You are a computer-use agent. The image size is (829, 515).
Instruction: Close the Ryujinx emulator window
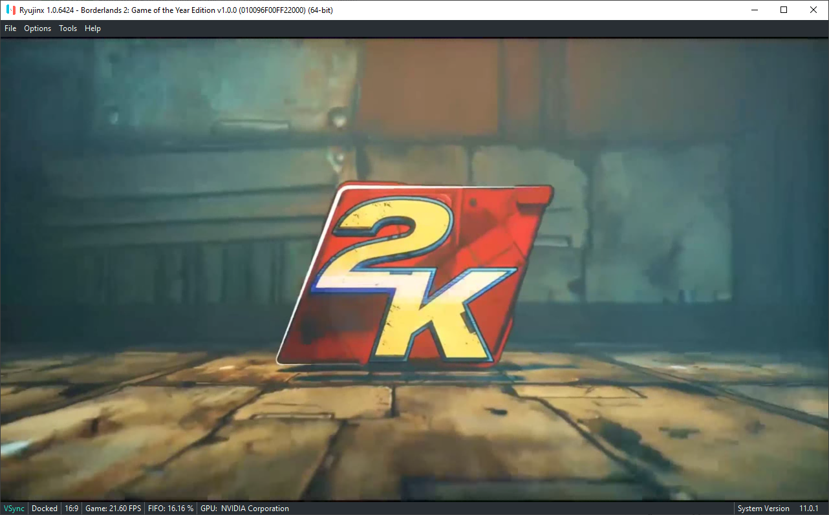pos(813,10)
